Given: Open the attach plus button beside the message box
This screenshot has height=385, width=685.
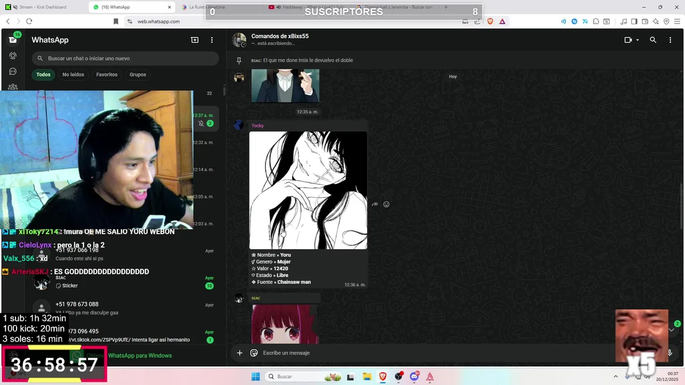Looking at the screenshot, I should 240,353.
